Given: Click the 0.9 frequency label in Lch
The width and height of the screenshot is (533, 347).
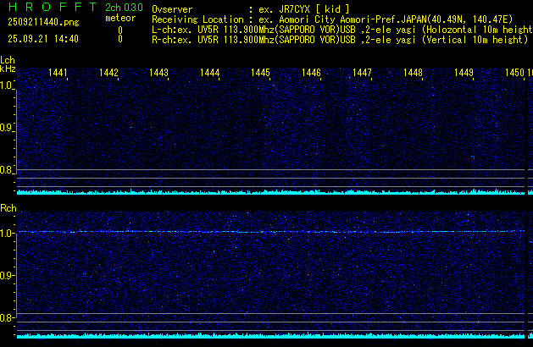Looking at the screenshot, I should [8, 128].
